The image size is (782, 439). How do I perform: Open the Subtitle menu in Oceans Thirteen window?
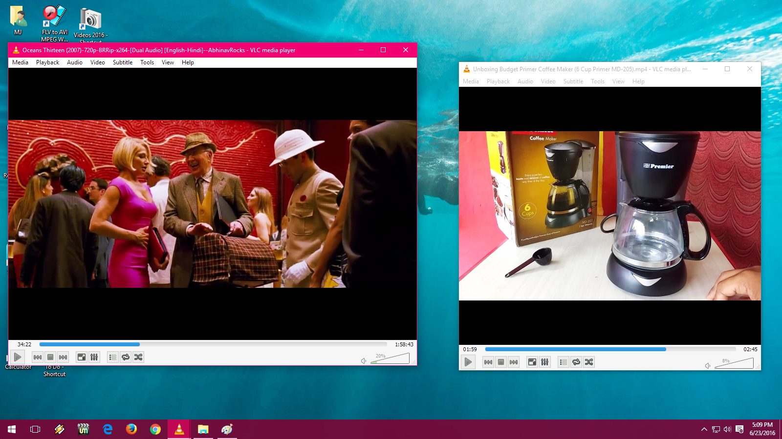coord(122,62)
